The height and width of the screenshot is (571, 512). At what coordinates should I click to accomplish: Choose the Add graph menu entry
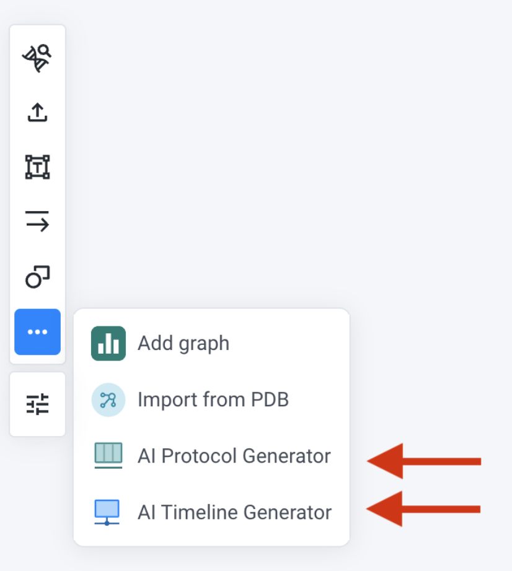pos(212,343)
